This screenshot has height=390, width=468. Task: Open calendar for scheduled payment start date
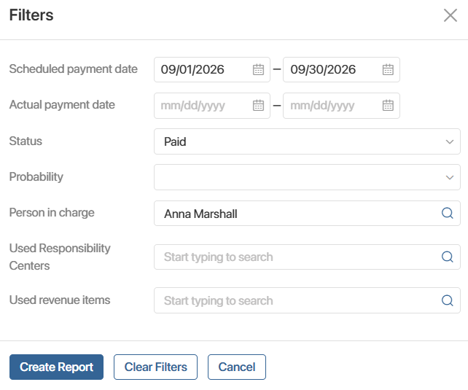258,69
